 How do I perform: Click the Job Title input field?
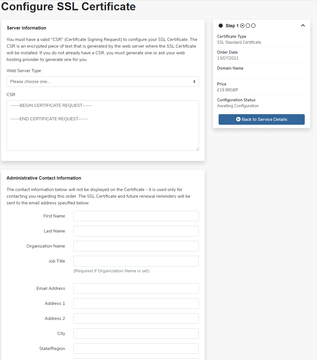tap(136, 261)
